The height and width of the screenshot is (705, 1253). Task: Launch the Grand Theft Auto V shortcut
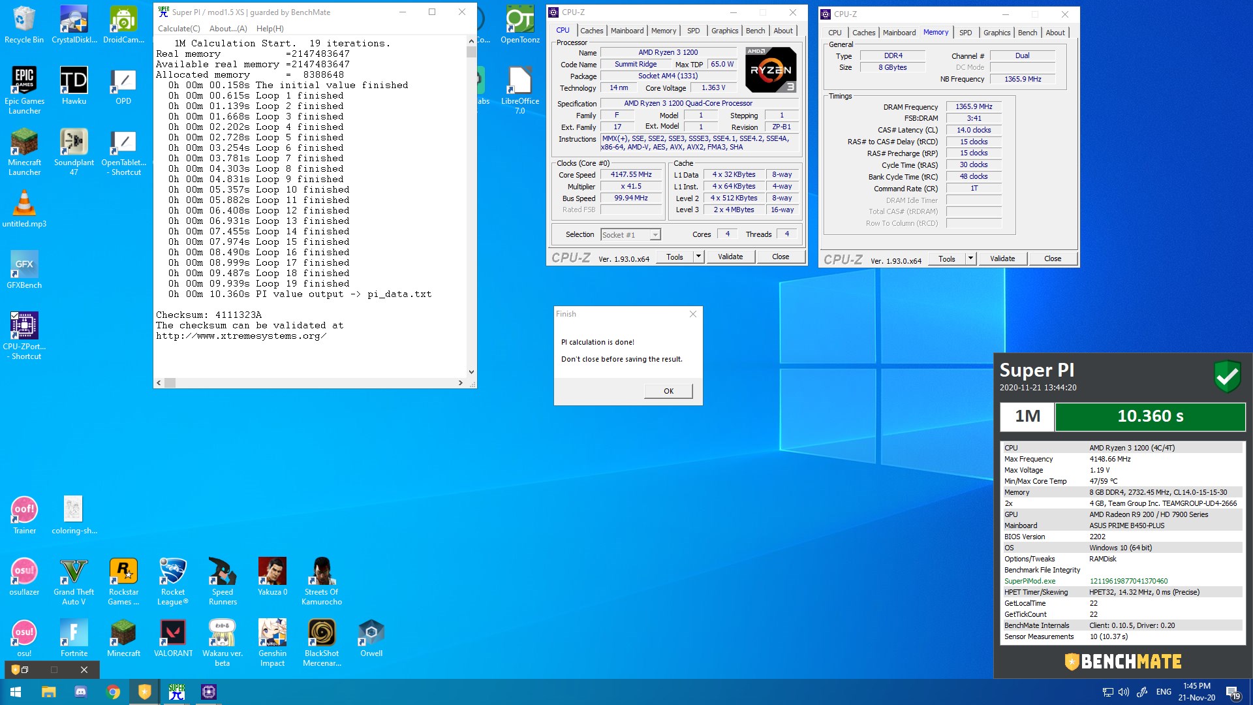(74, 581)
